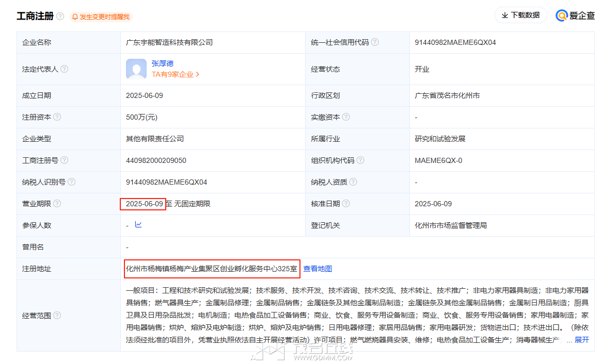Click the help icon next to 营业期限

click(x=57, y=204)
